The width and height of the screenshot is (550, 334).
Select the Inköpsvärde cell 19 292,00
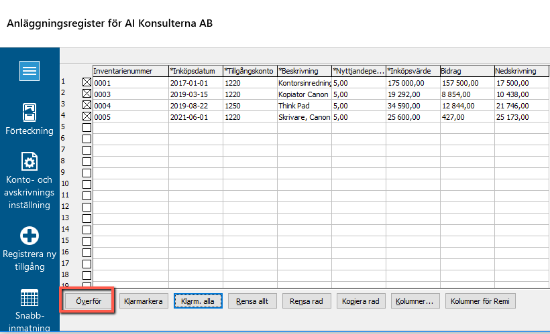413,94
